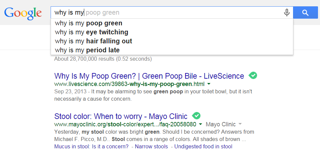Viewport: 320px width, 155px height.
Task: Open the "Stool color: When to worry" result
Action: 121,116
